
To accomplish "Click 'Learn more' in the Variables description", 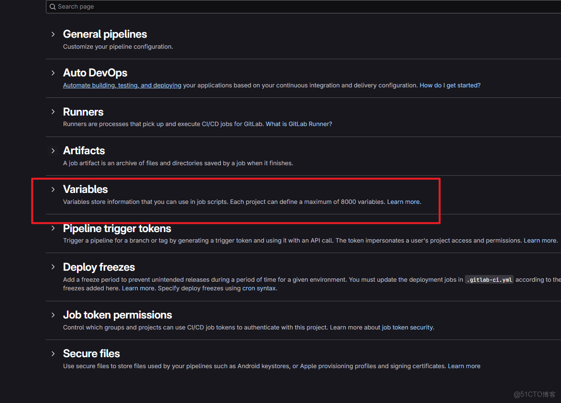I will [x=403, y=201].
